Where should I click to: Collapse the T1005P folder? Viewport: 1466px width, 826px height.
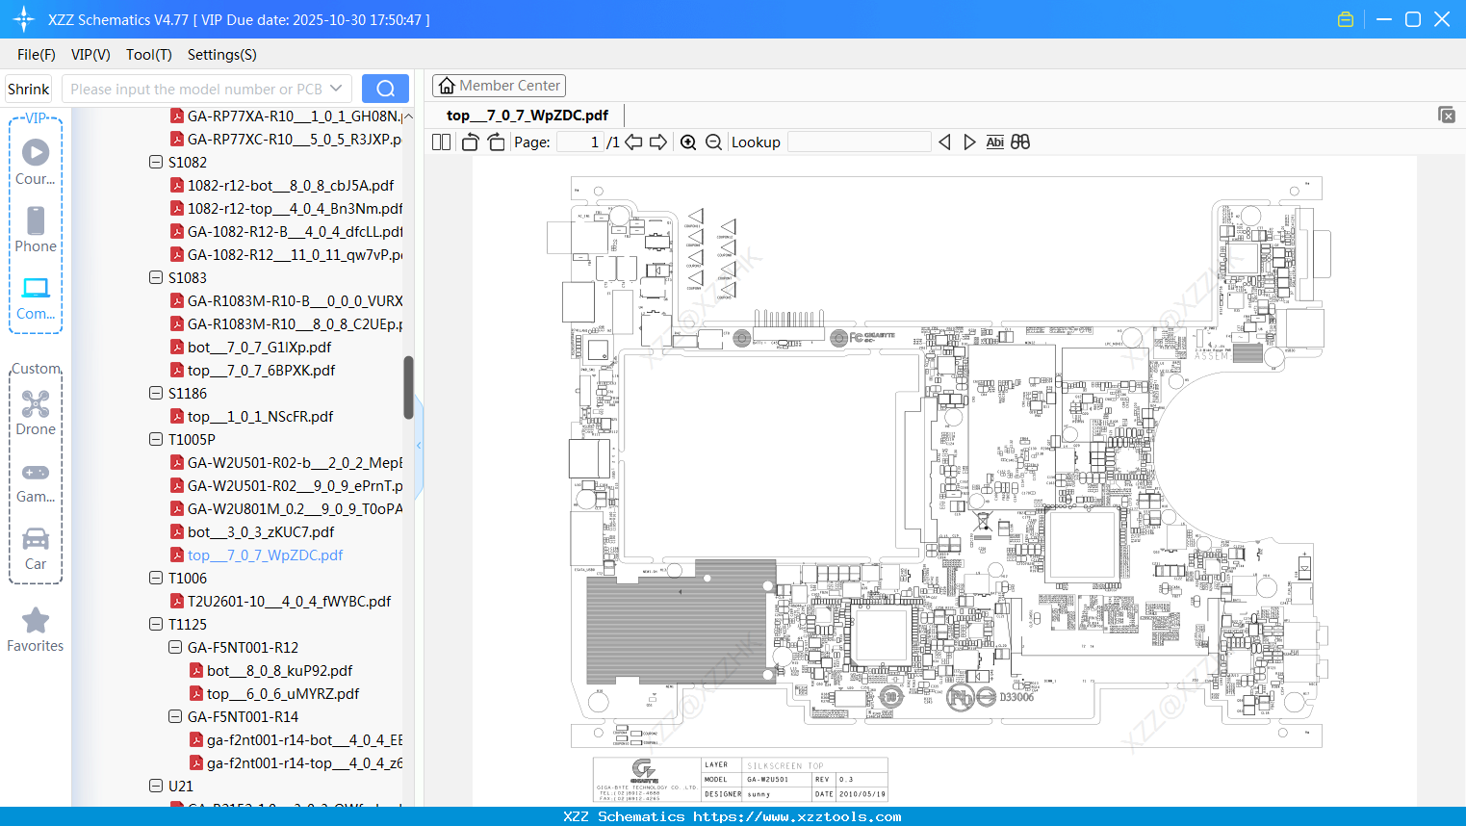point(156,439)
